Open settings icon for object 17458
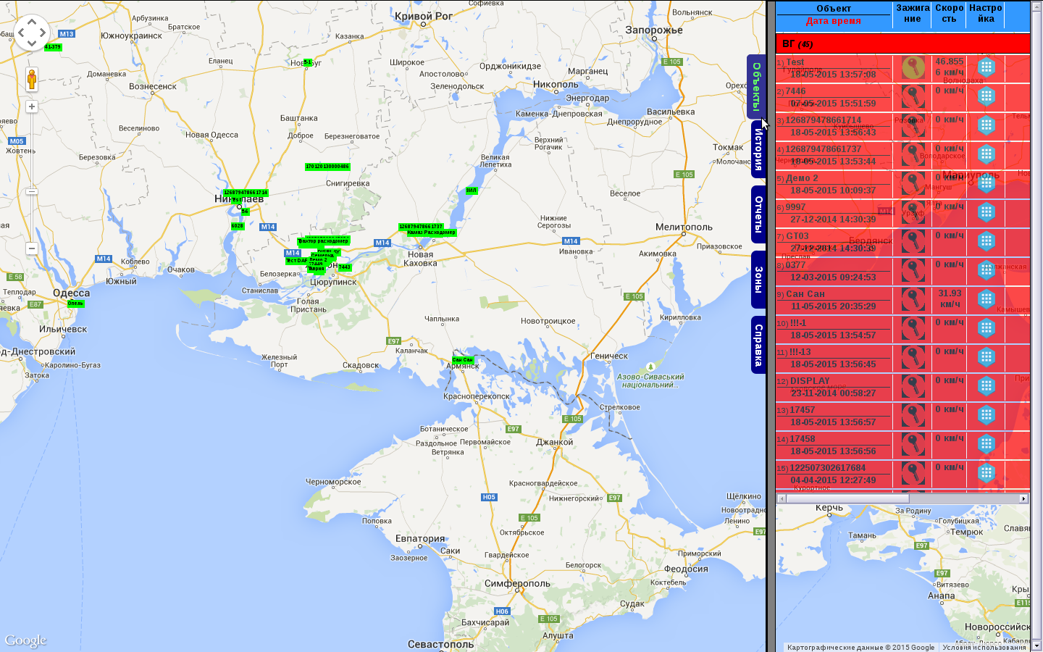1043x652 pixels. (x=986, y=444)
